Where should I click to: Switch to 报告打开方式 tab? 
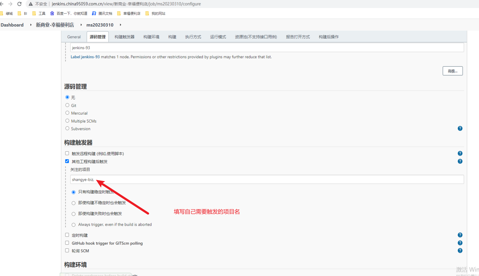click(x=298, y=37)
